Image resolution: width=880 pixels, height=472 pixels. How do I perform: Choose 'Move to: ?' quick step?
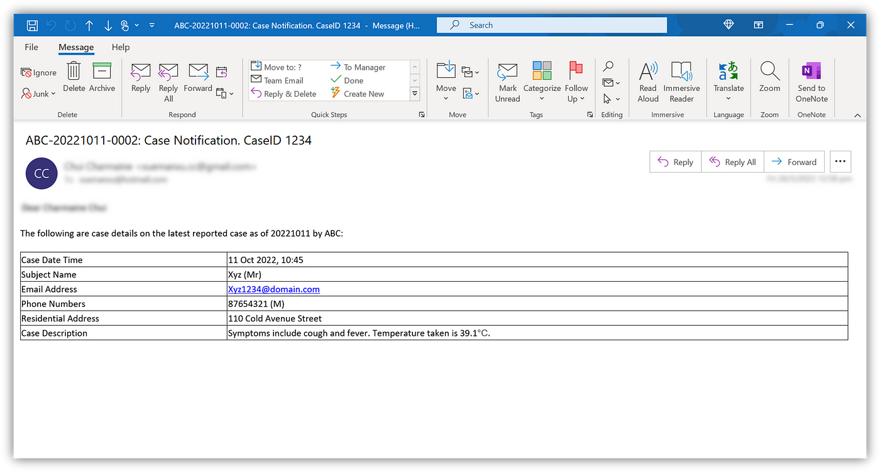pyautogui.click(x=277, y=67)
